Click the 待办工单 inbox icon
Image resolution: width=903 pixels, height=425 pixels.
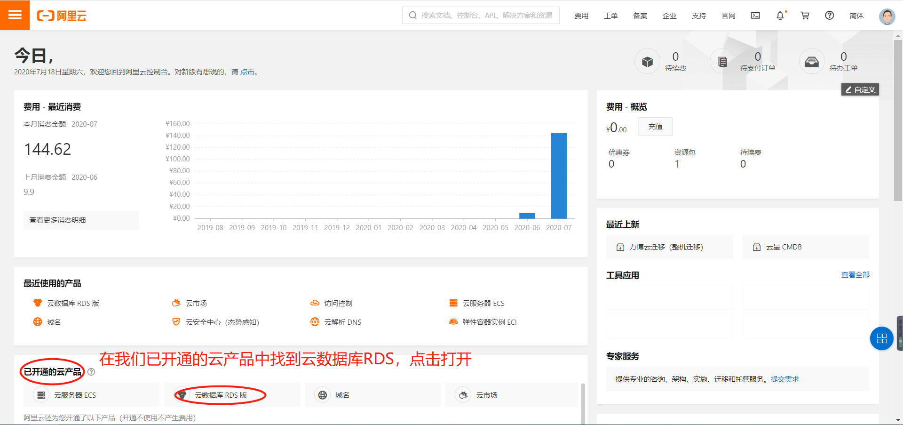(x=812, y=62)
